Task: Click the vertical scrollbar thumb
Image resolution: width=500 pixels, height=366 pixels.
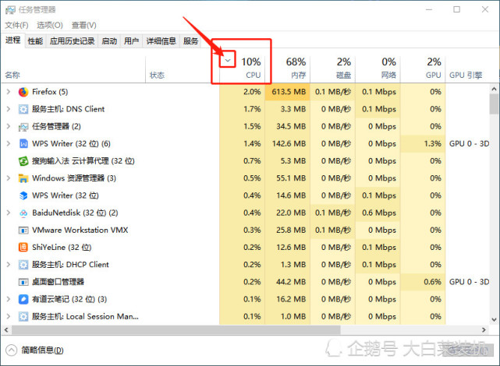Action: click(494, 104)
